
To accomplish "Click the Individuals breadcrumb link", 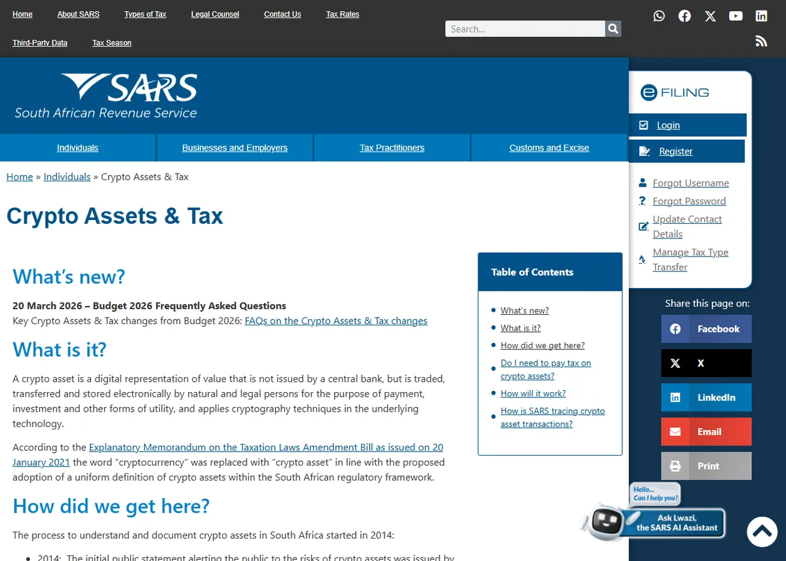I will (67, 177).
